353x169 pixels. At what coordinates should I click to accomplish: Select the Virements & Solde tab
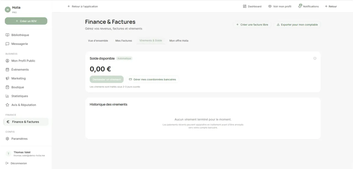[x=151, y=40]
